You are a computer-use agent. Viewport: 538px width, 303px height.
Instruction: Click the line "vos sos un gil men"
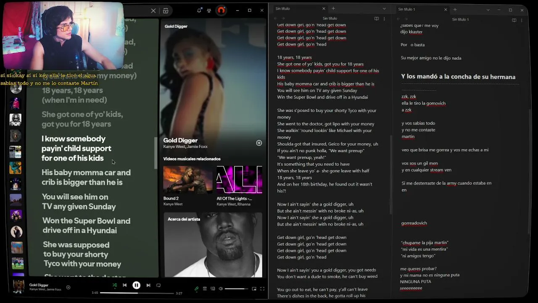[x=419, y=163]
